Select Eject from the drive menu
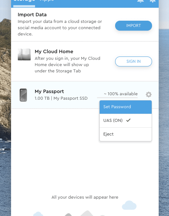 126,134
